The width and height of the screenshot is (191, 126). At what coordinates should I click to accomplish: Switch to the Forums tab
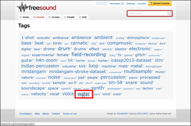54,17
